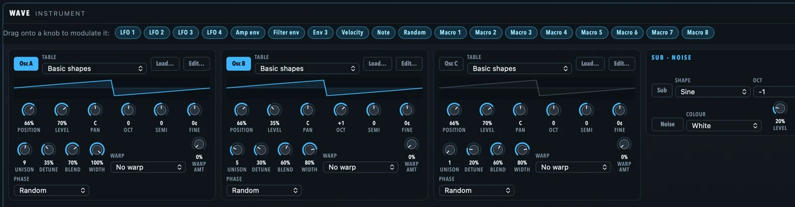Click the Osc A Oct knob

(128, 110)
